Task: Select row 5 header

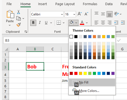Action: pos(5,81)
